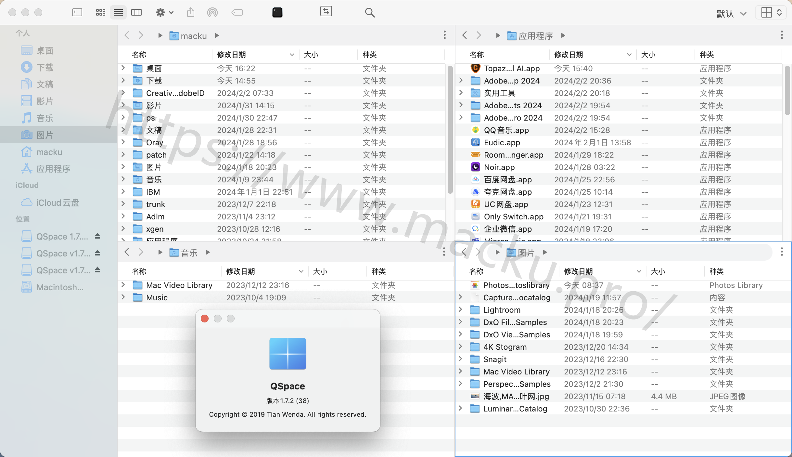This screenshot has width=792, height=457.
Task: Click the 应用程序 pane vertical scrollbar
Action: pyautogui.click(x=787, y=90)
